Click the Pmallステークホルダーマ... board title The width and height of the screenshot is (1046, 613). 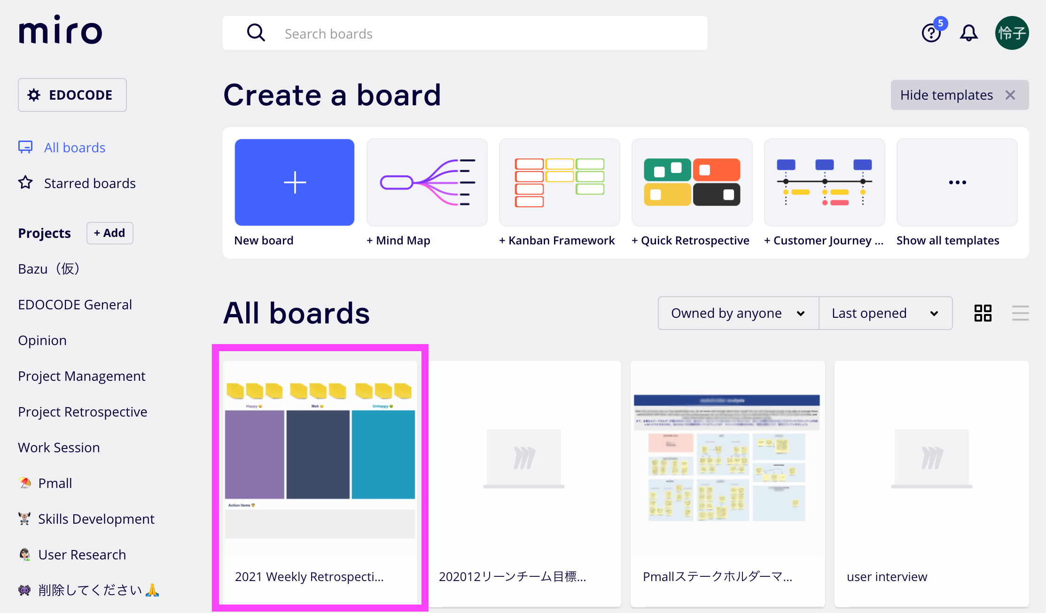(718, 577)
